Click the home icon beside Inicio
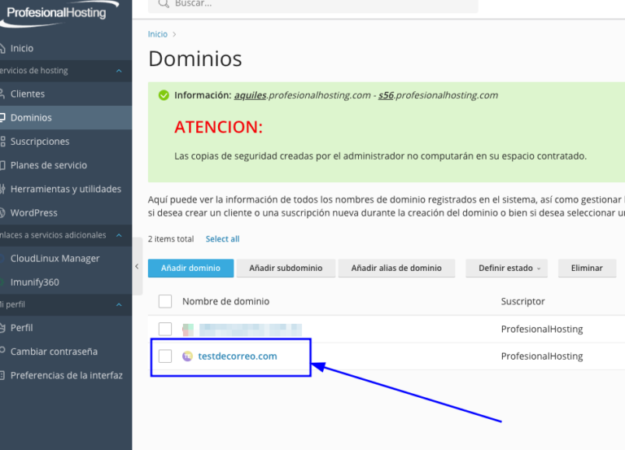Image resolution: width=625 pixels, height=450 pixels. click(2, 48)
